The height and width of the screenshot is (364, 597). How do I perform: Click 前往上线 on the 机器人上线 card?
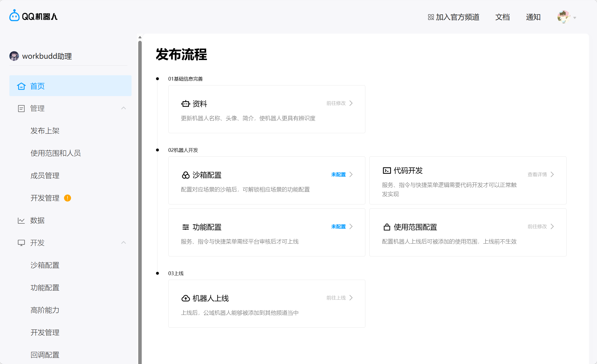[x=336, y=298]
